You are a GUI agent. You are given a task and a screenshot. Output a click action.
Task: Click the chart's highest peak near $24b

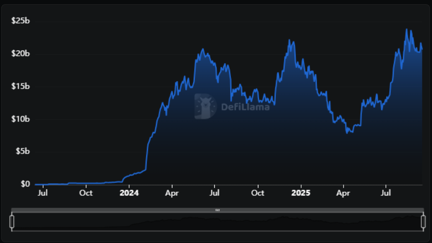click(x=406, y=30)
